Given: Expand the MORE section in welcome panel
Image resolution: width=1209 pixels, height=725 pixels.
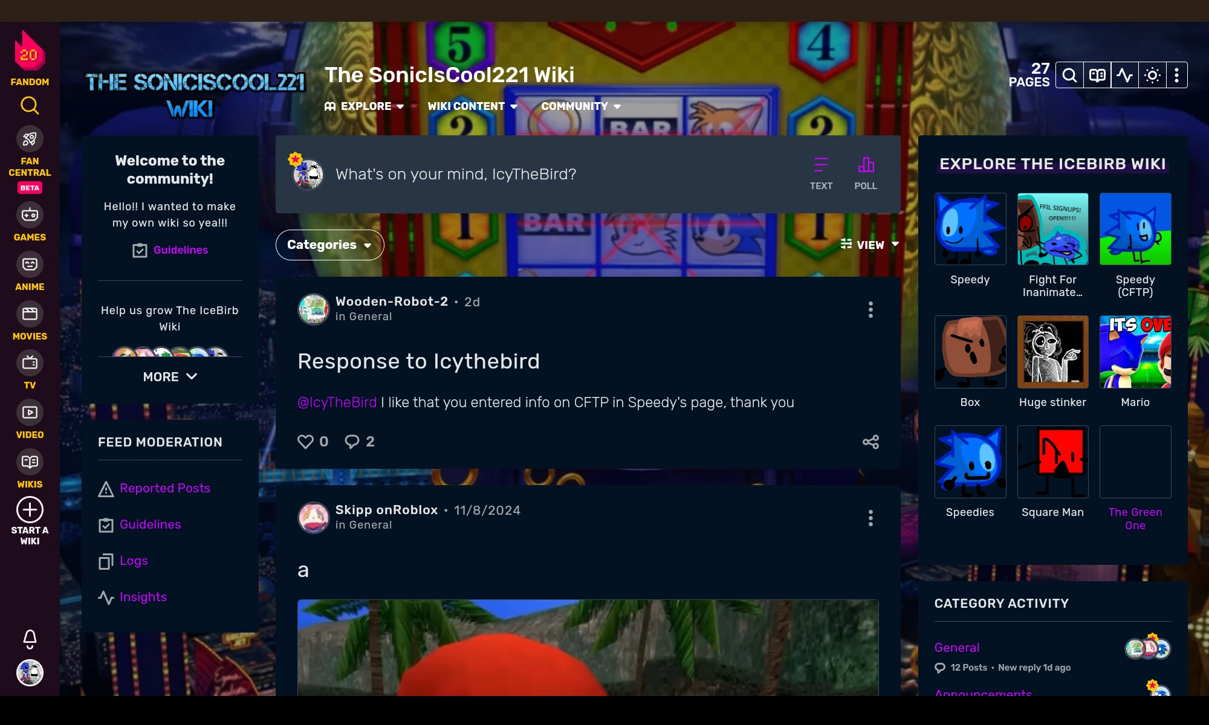Looking at the screenshot, I should [170, 376].
